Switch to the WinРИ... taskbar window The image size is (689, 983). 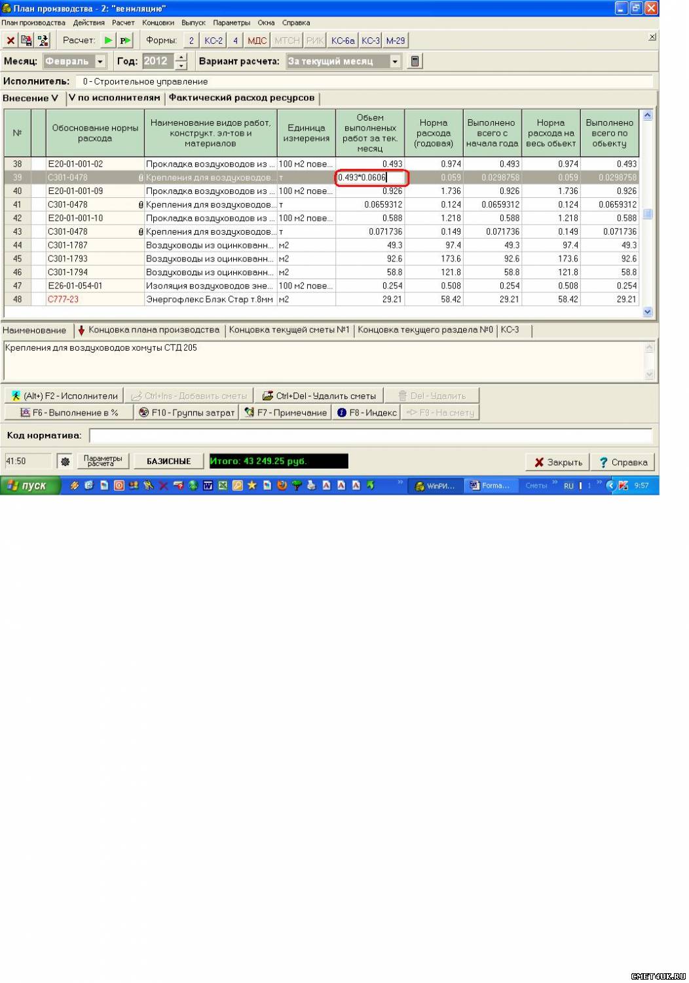(x=436, y=486)
